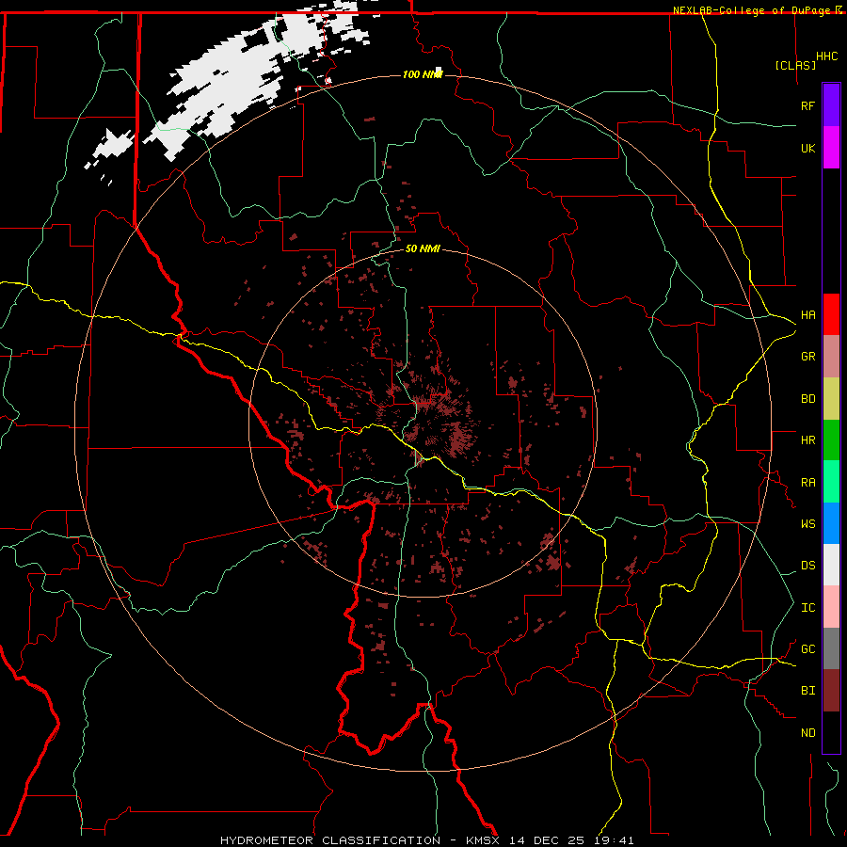Click the BI legend label
The image size is (847, 847).
807,691
